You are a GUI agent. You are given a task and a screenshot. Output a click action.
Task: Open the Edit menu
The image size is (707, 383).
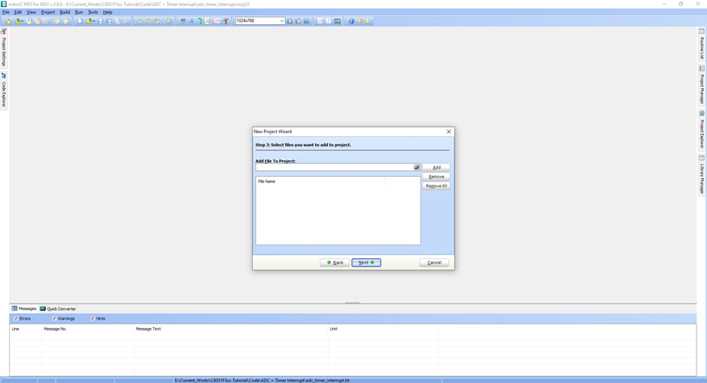(x=18, y=12)
